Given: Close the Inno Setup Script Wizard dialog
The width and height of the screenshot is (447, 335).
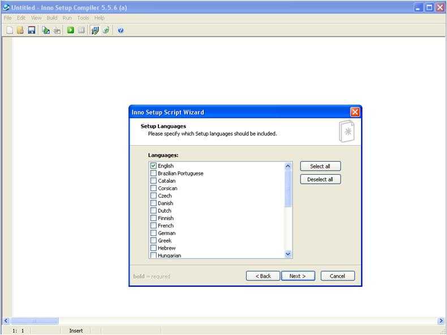Looking at the screenshot, I should click(x=355, y=112).
